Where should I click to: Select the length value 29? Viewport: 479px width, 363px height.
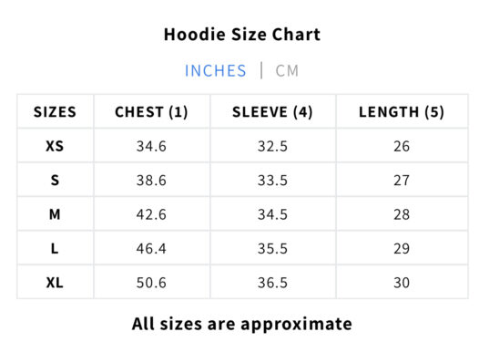click(402, 248)
